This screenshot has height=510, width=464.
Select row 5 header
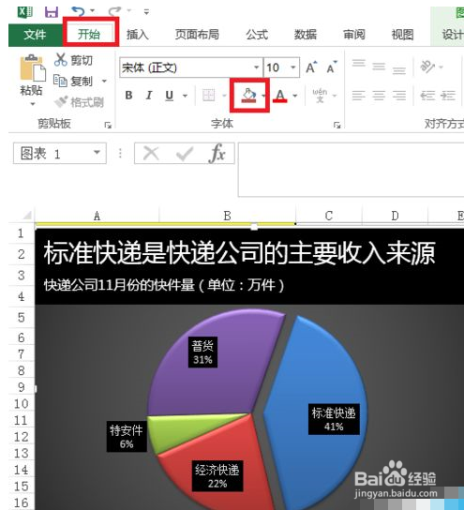[22, 317]
